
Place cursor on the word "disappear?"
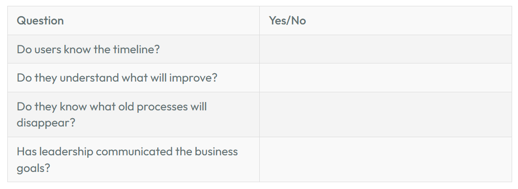click(x=46, y=123)
